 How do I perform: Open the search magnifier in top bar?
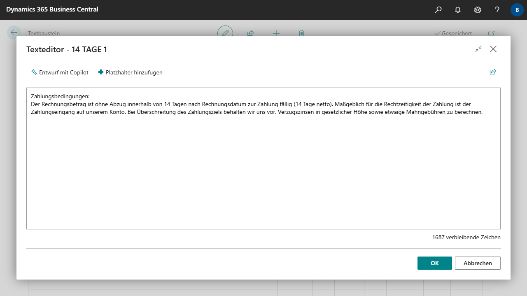(438, 9)
